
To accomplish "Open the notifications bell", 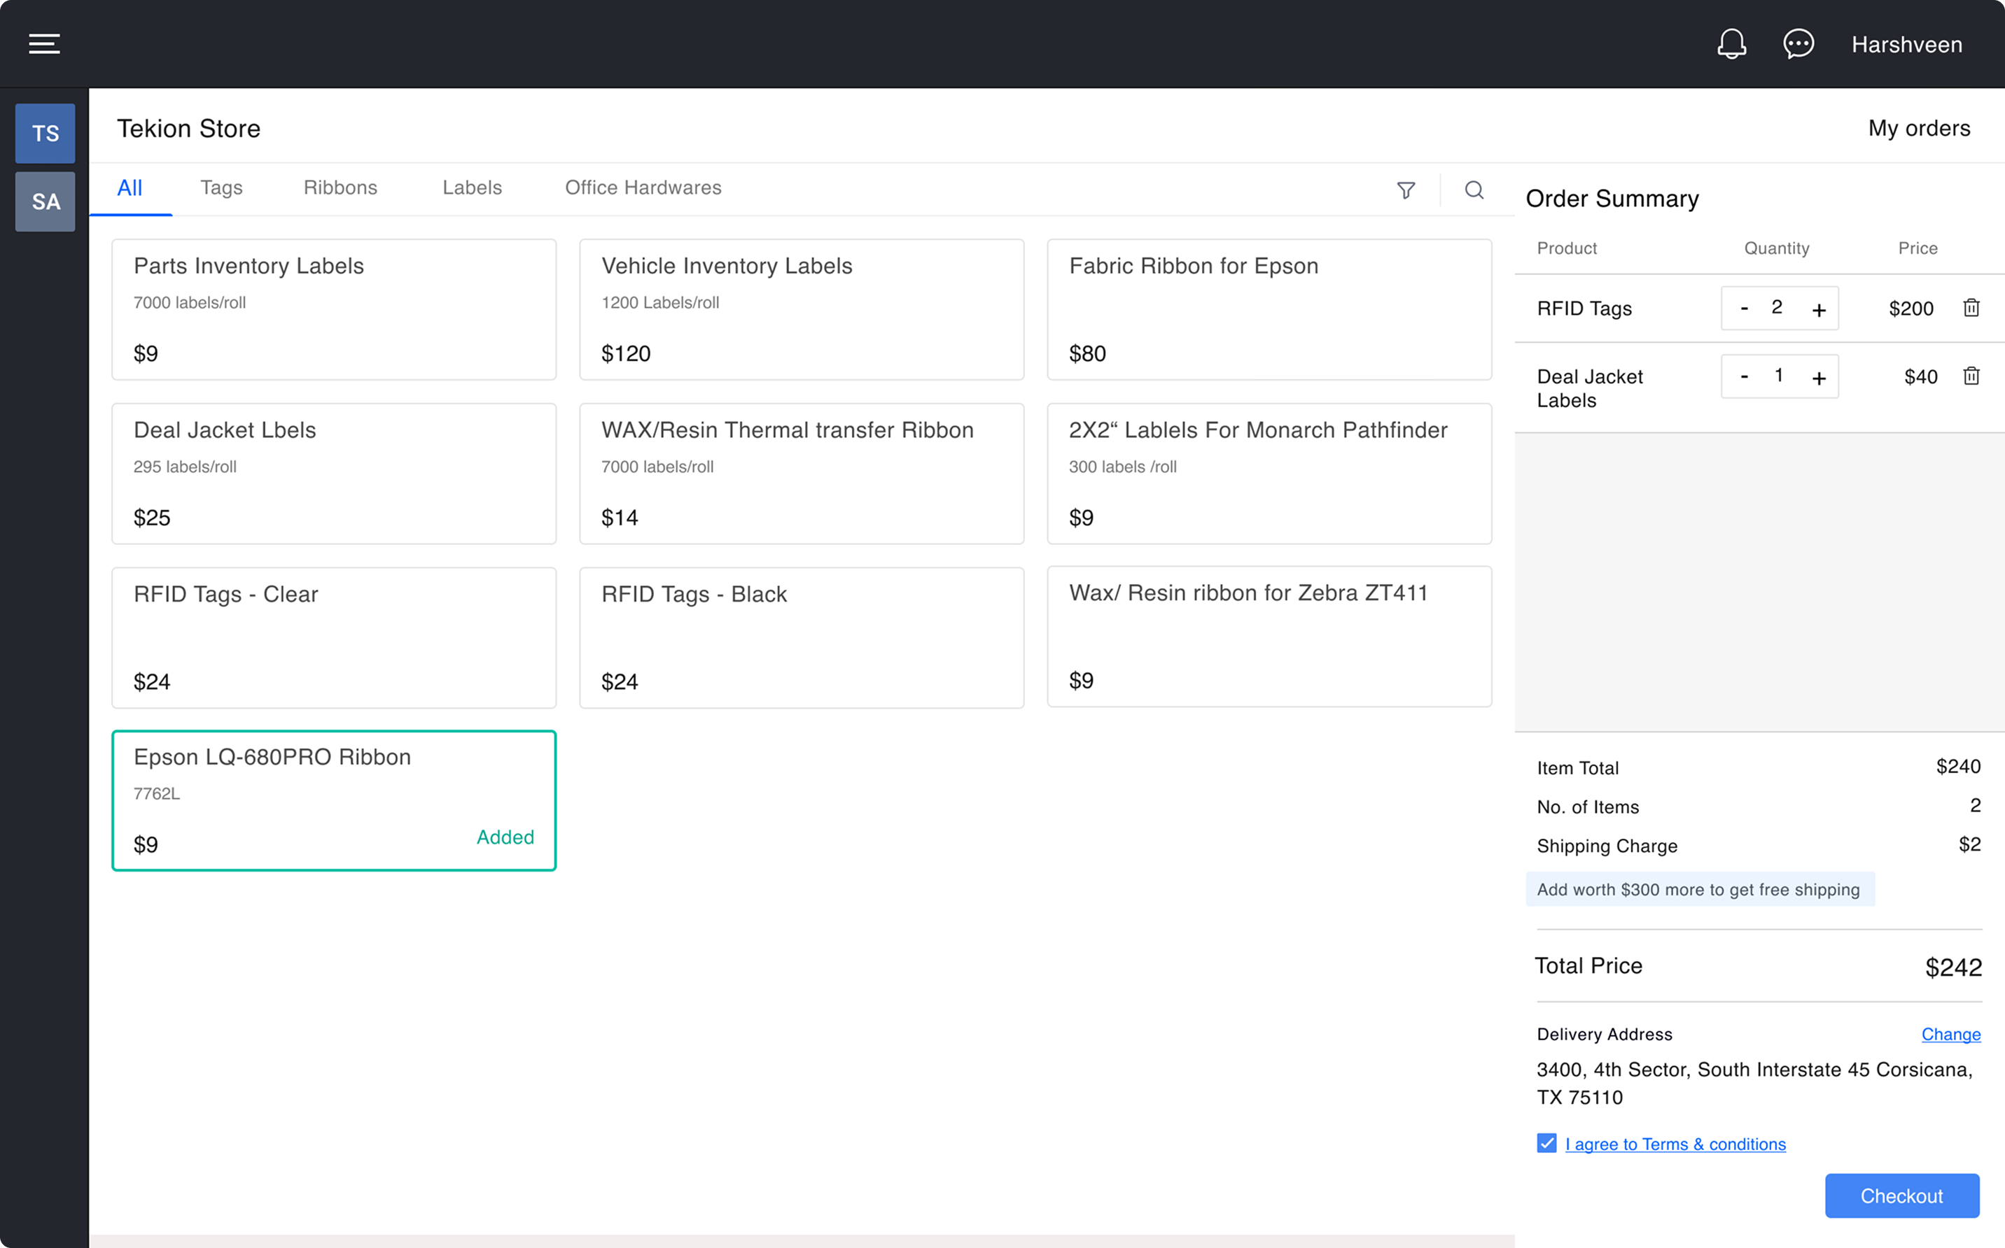I will (x=1731, y=44).
